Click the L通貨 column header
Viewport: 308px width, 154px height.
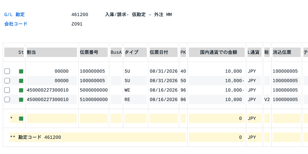click(x=254, y=52)
